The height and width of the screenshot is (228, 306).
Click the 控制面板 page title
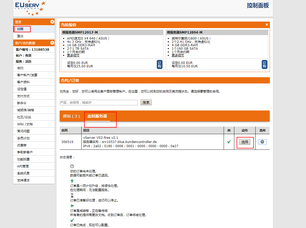coord(258,5)
